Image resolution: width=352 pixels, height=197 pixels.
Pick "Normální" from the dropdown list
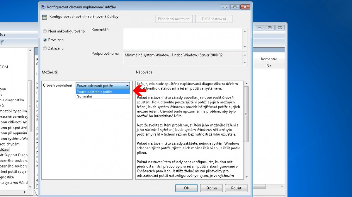(84, 96)
